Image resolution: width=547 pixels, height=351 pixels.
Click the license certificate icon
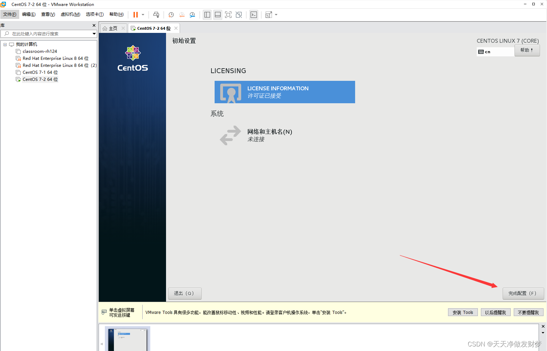tap(231, 93)
